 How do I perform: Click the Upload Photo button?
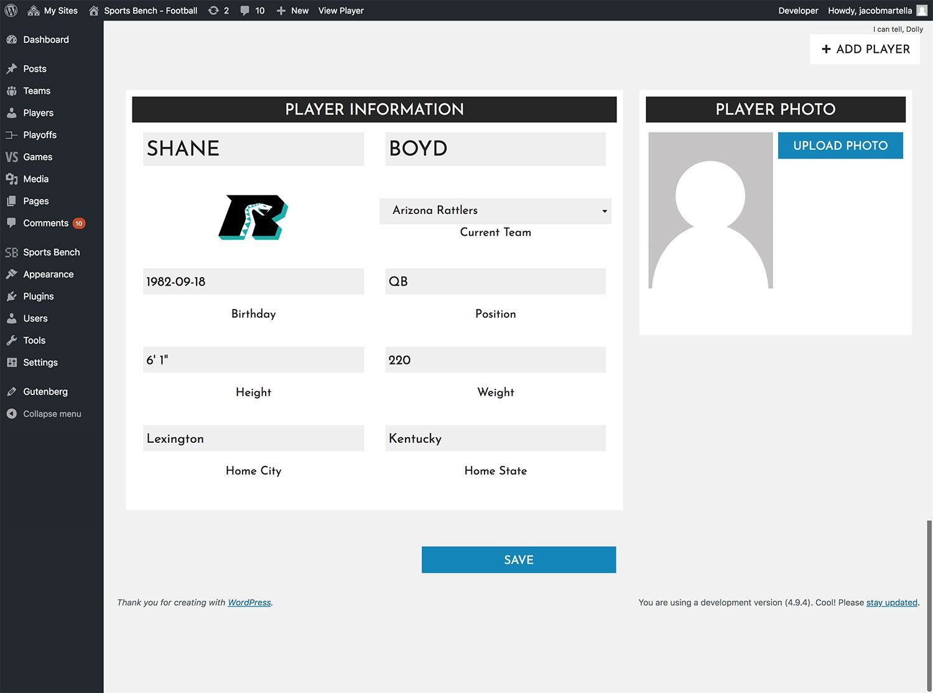click(840, 146)
